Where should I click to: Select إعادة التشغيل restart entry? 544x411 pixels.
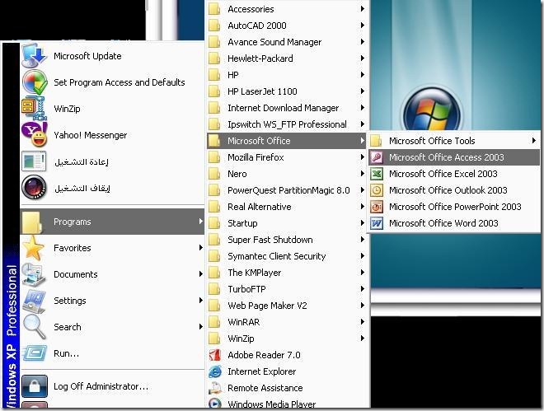[112, 161]
